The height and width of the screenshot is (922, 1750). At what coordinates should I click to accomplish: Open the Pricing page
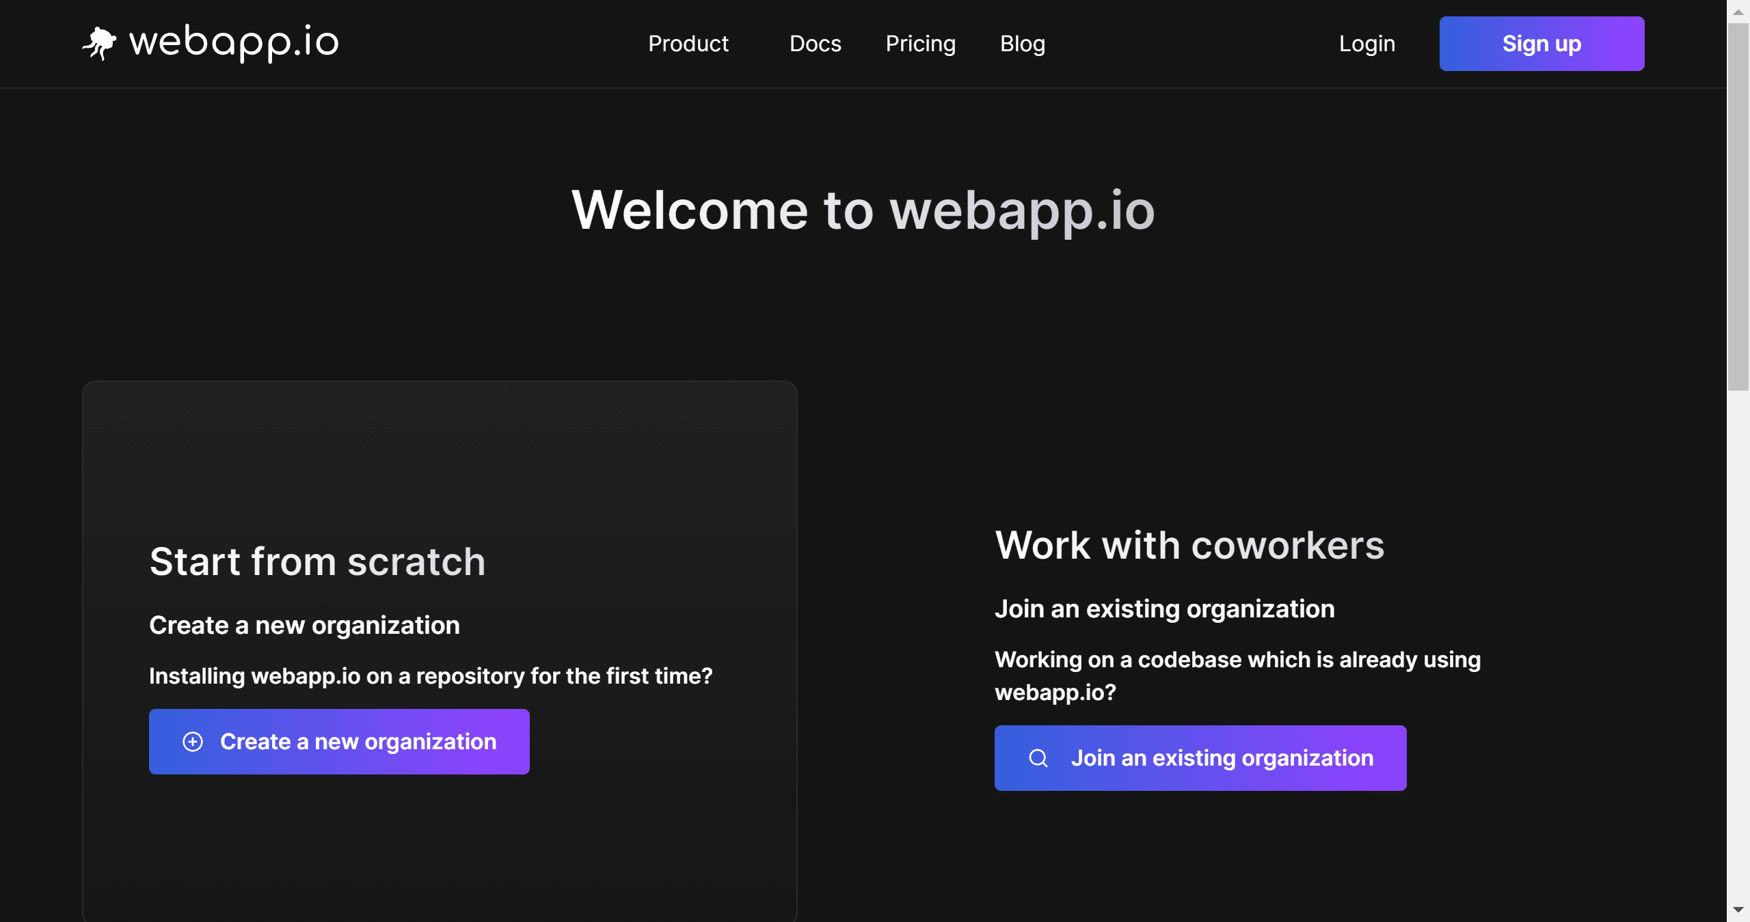(x=920, y=44)
